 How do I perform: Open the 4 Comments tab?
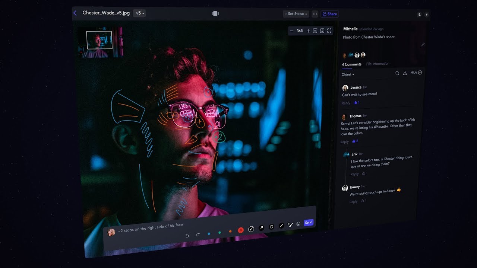point(352,64)
